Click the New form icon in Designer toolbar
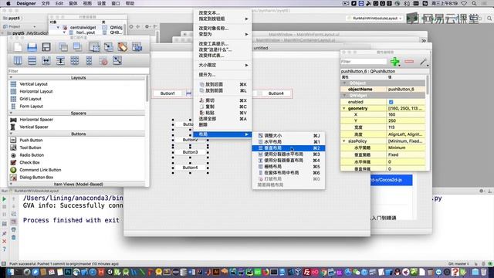 pyautogui.click(x=18, y=47)
